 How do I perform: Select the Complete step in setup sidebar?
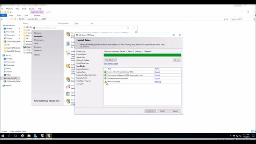point(80,84)
